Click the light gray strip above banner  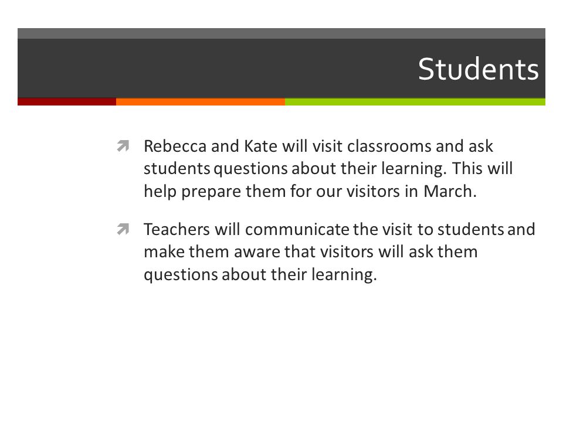[x=281, y=33]
